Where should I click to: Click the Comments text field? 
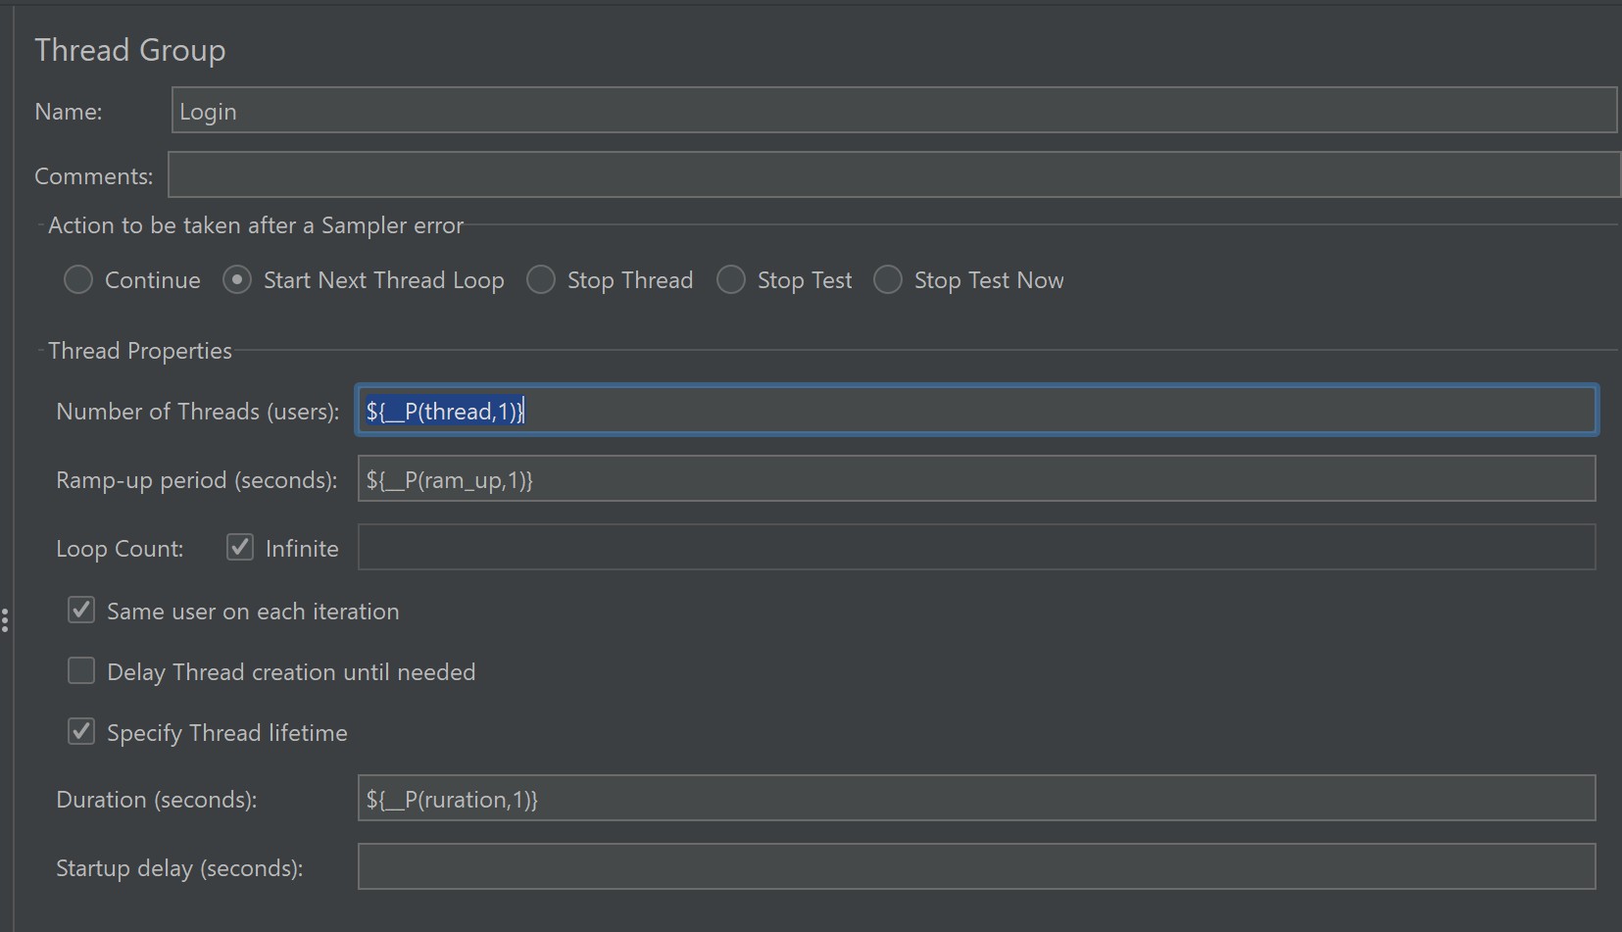coord(892,175)
